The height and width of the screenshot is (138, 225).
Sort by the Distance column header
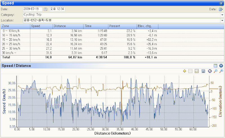68,26
